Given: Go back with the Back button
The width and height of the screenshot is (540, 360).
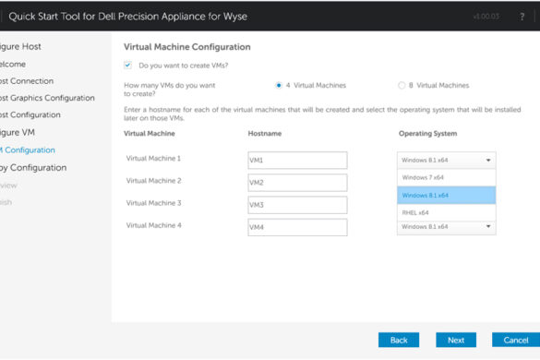Looking at the screenshot, I should (x=399, y=340).
